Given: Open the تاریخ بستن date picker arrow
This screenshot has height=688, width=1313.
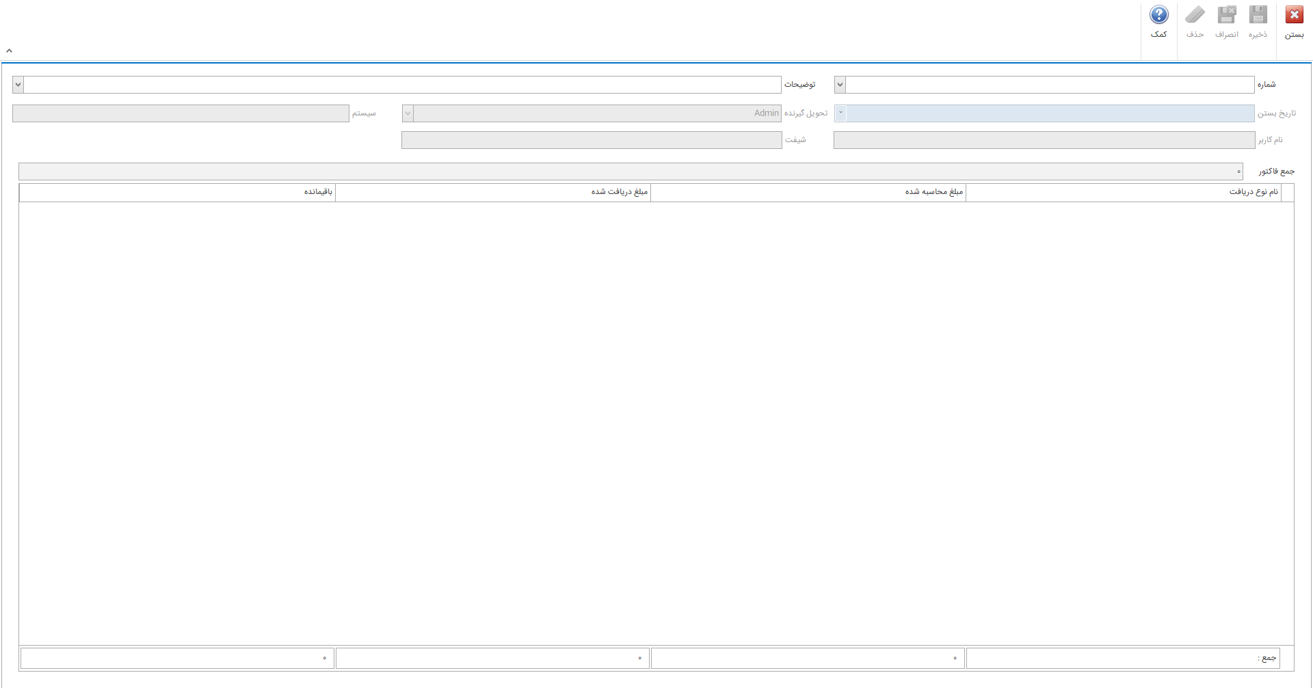Looking at the screenshot, I should click(x=840, y=113).
